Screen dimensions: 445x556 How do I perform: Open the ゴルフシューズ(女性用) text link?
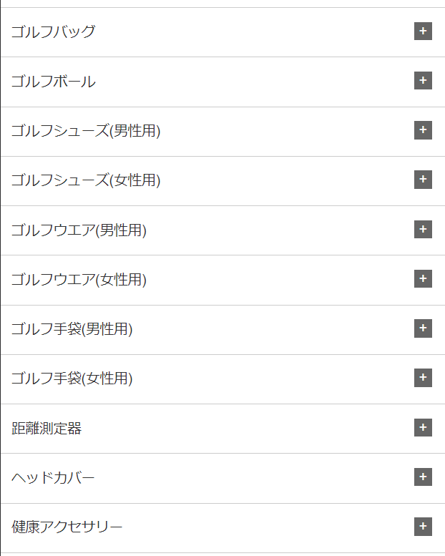tap(86, 180)
